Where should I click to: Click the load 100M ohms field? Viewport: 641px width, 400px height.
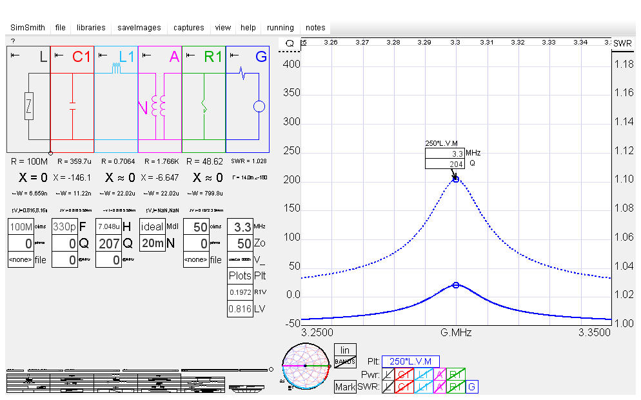21,226
